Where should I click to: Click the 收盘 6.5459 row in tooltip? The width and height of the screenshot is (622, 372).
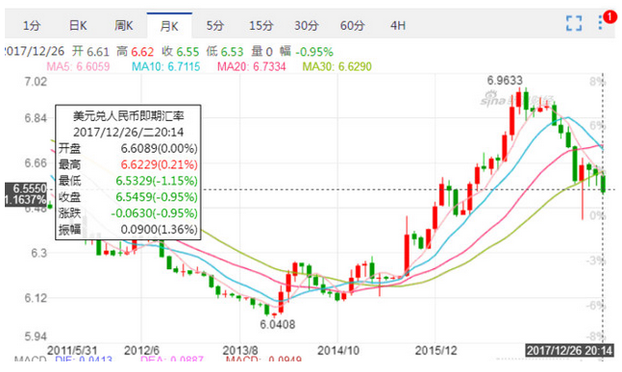tap(128, 197)
